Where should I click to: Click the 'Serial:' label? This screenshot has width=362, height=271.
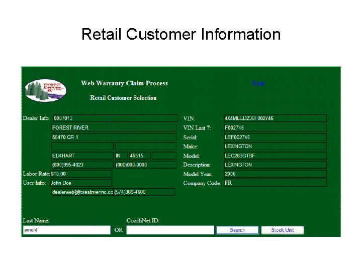pyautogui.click(x=190, y=138)
